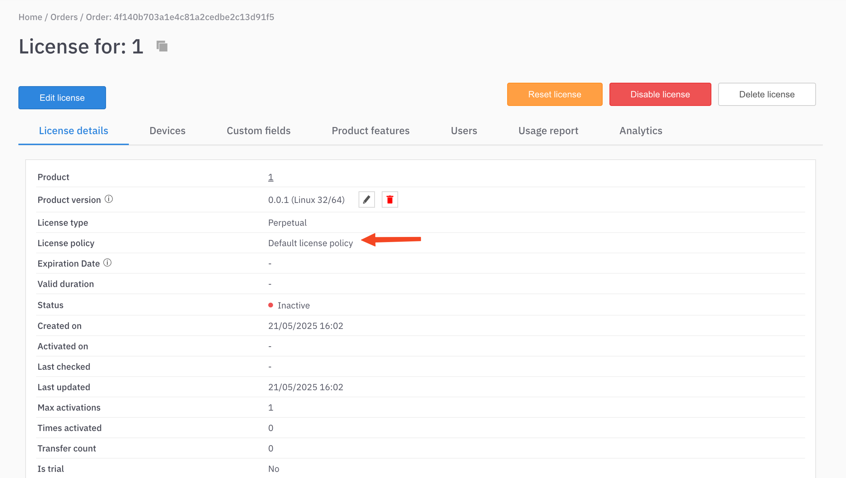Image resolution: width=846 pixels, height=478 pixels.
Task: Open the Custom fields tab
Action: (258, 131)
